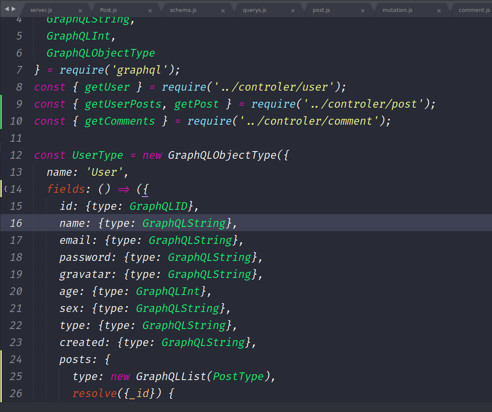Click line number 16 in the gutter
492x412 pixels.
tap(16, 223)
